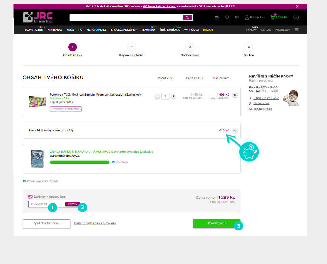327x264 pixels.
Task: Go to step 1 Obsah košíku
Action: coord(73,47)
